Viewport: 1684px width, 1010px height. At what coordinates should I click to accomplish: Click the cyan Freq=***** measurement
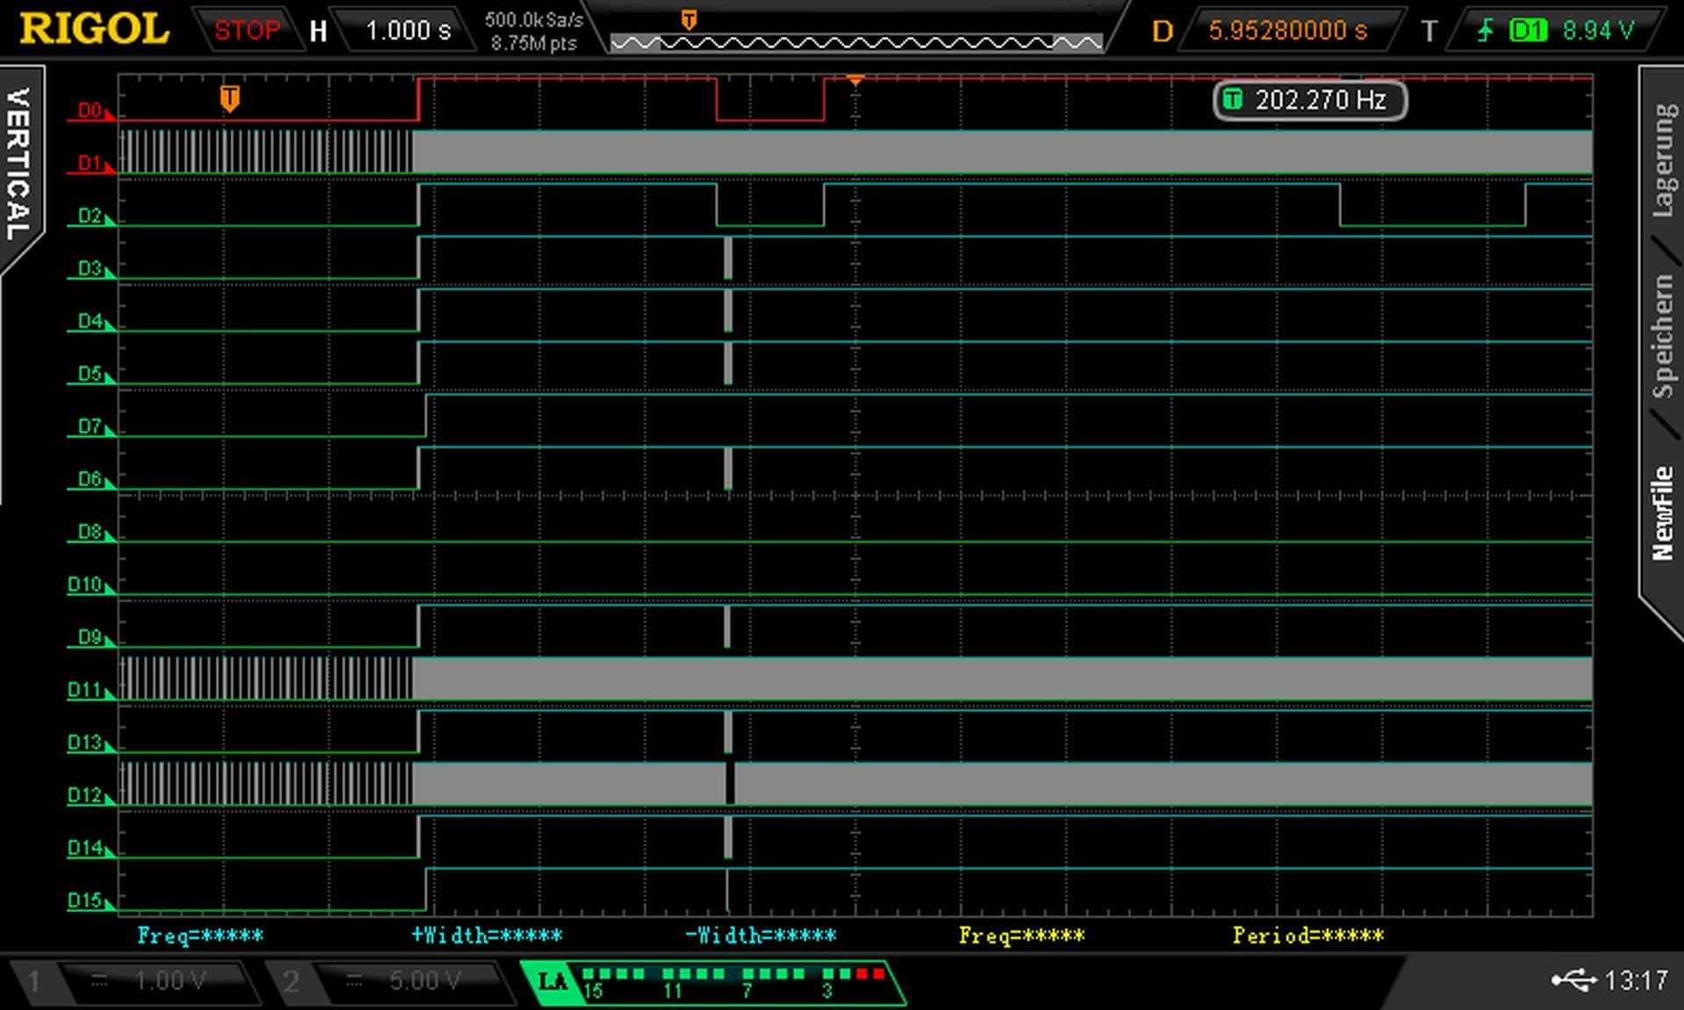(200, 935)
